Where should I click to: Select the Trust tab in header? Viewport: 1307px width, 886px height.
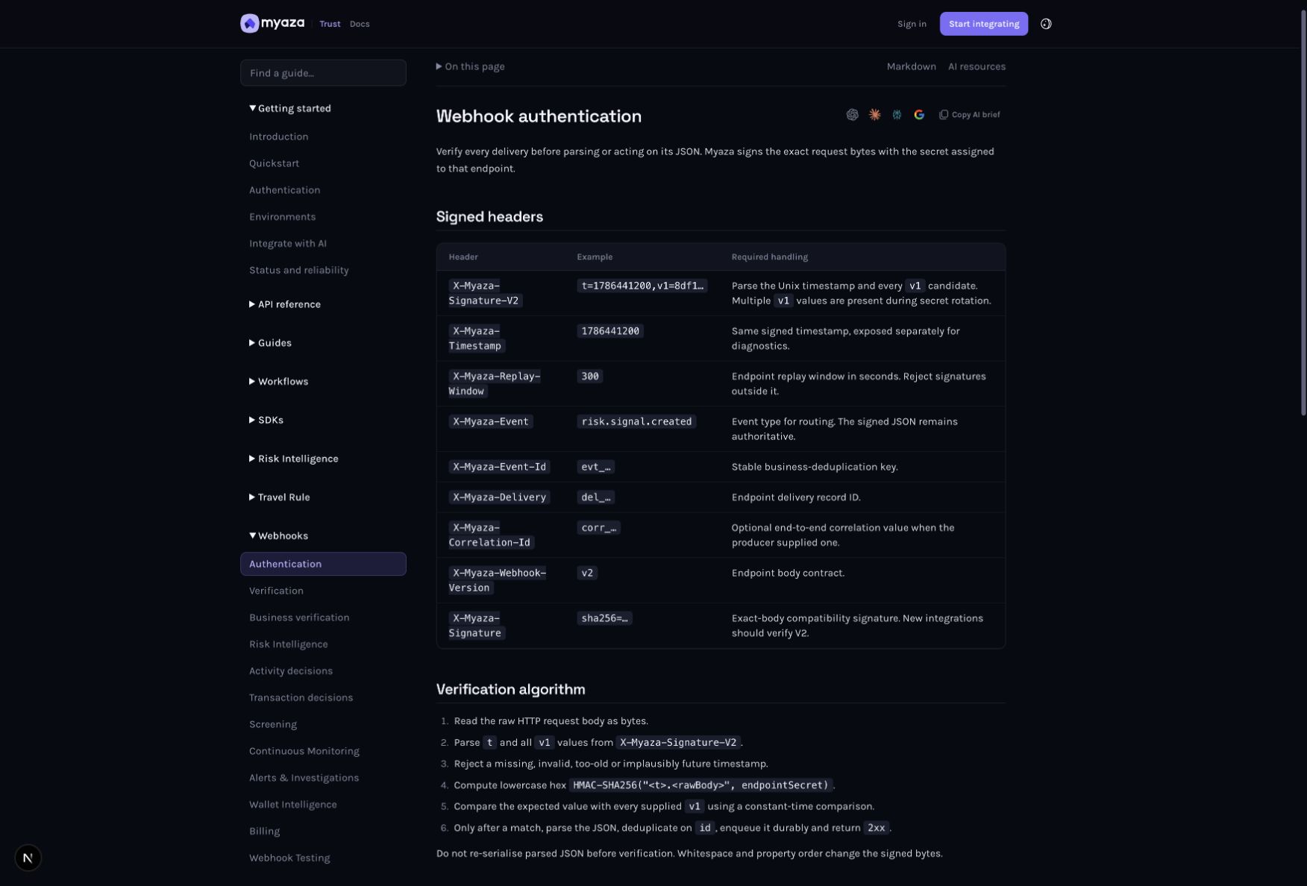click(330, 24)
